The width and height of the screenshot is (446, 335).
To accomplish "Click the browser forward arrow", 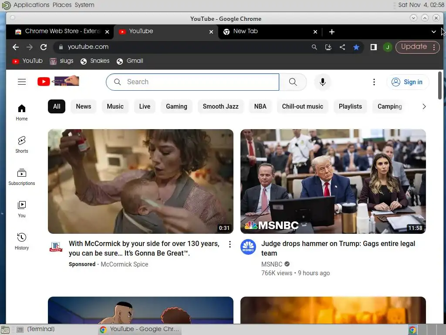I will pos(30,47).
